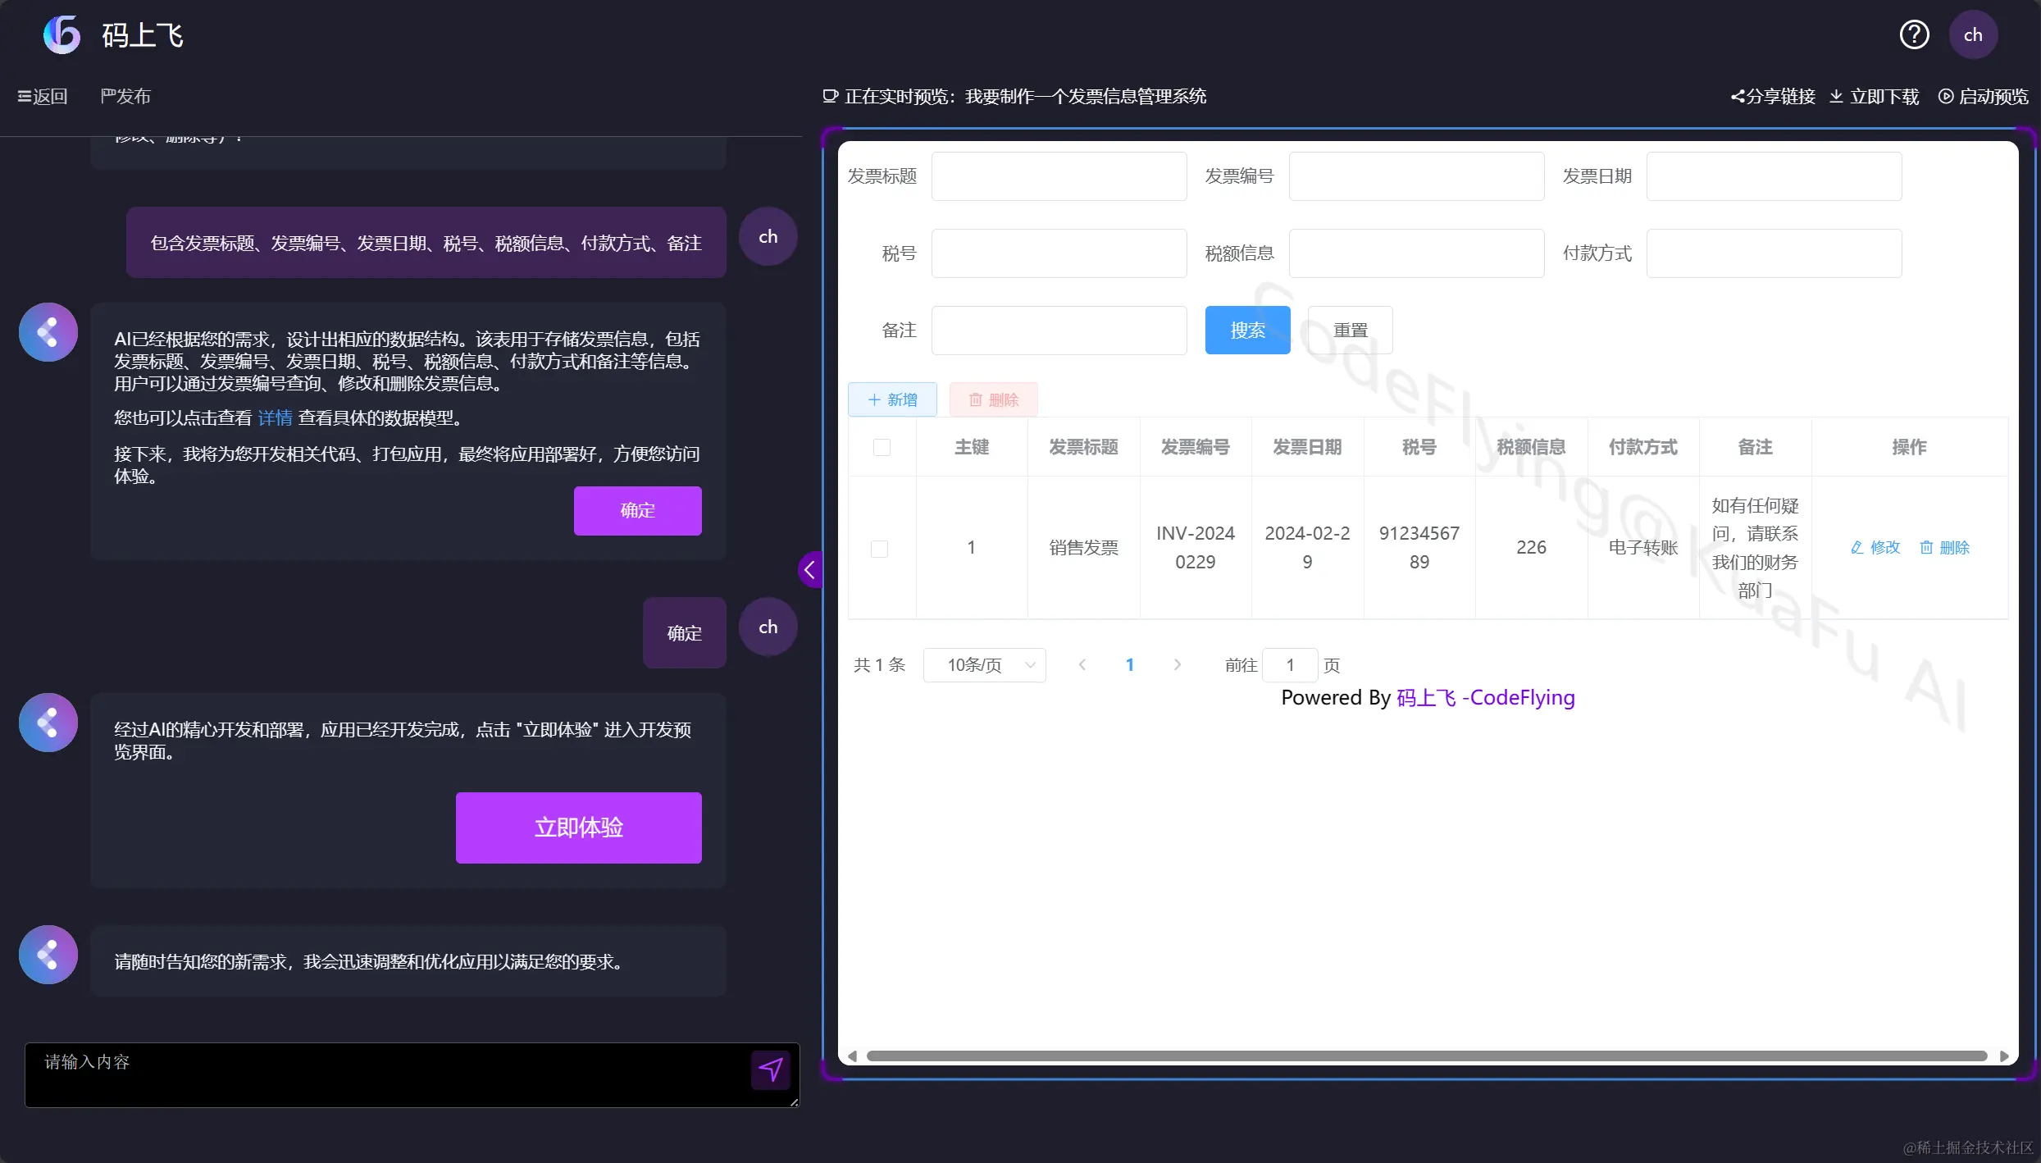The image size is (2041, 1163).
Task: Click the send message arrow icon
Action: pyautogui.click(x=770, y=1070)
